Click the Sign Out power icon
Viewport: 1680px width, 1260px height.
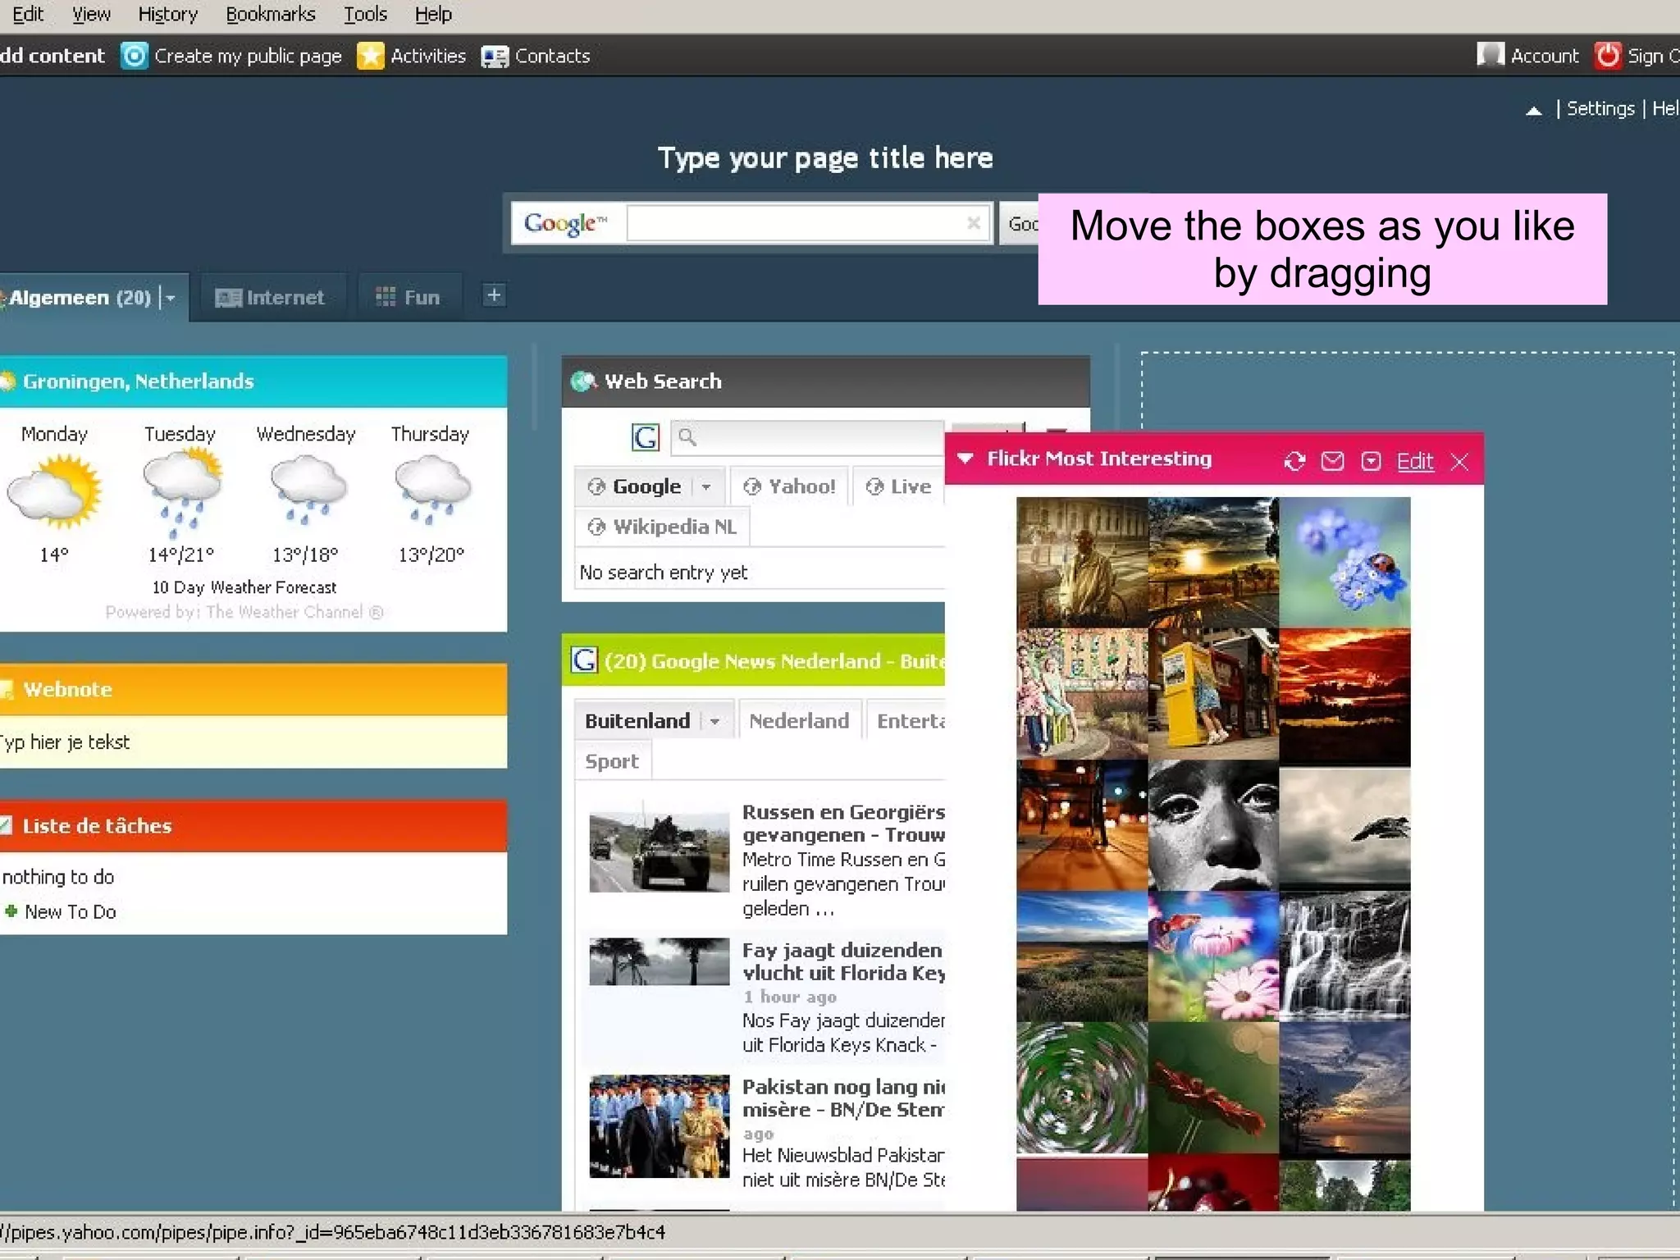pyautogui.click(x=1608, y=56)
